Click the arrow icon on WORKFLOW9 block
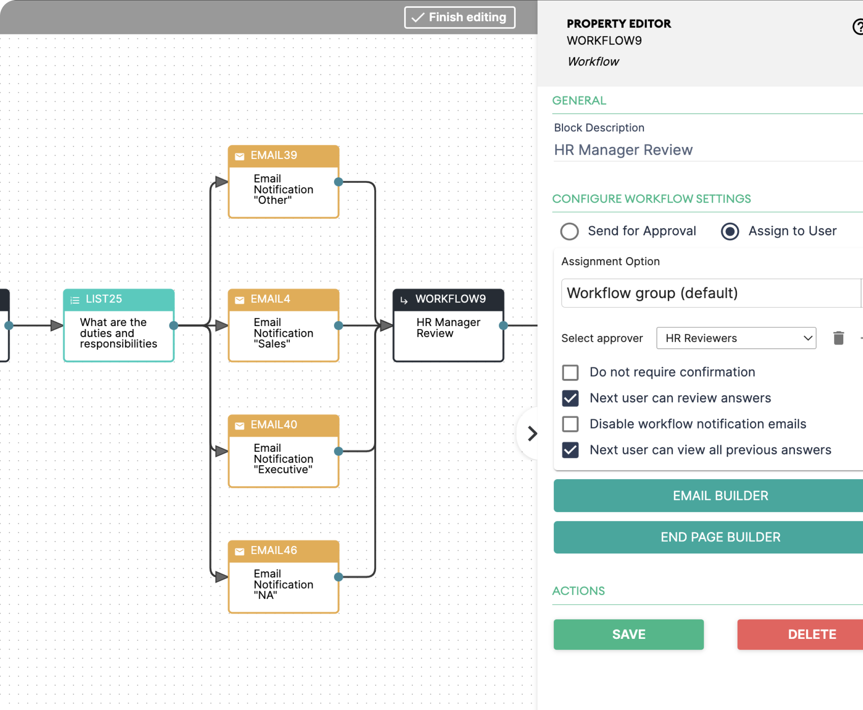The image size is (863, 710). 404,300
